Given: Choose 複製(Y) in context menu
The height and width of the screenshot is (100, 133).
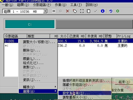Looking at the screenshot, I should click(38, 67).
